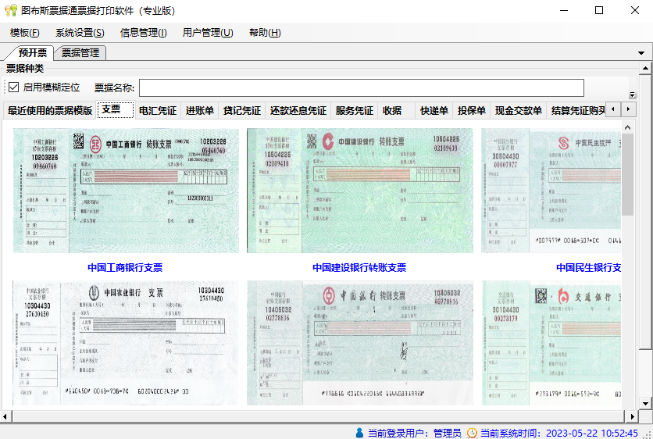Select the 快递单 category tab
Image resolution: width=653 pixels, height=439 pixels.
click(434, 110)
